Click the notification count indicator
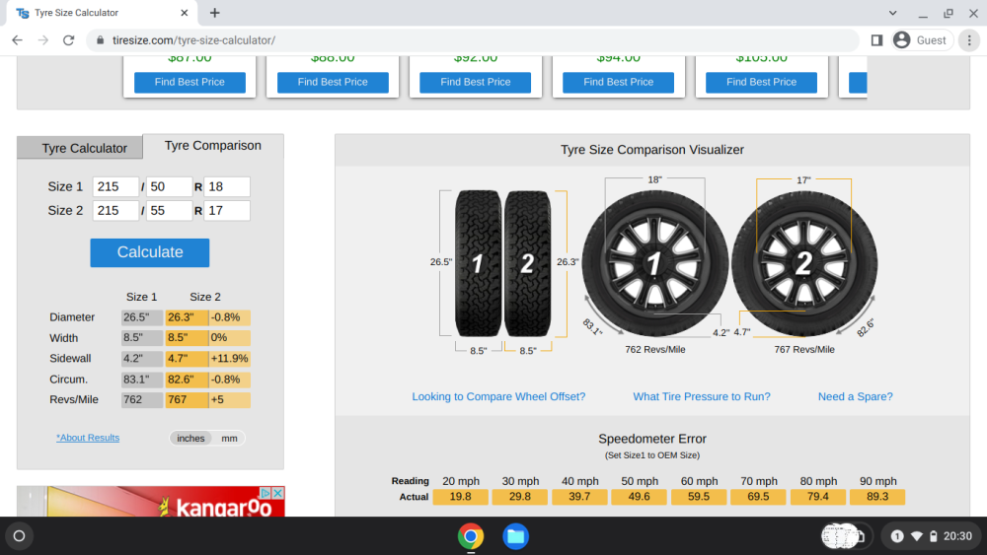 [897, 536]
